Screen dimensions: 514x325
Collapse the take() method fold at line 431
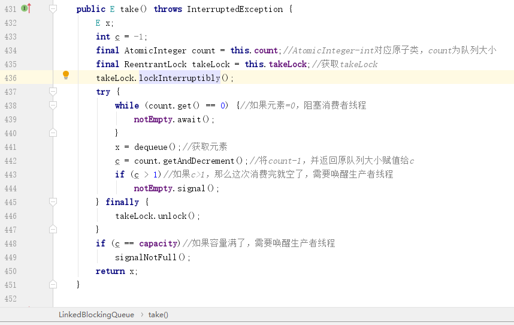[x=53, y=9]
